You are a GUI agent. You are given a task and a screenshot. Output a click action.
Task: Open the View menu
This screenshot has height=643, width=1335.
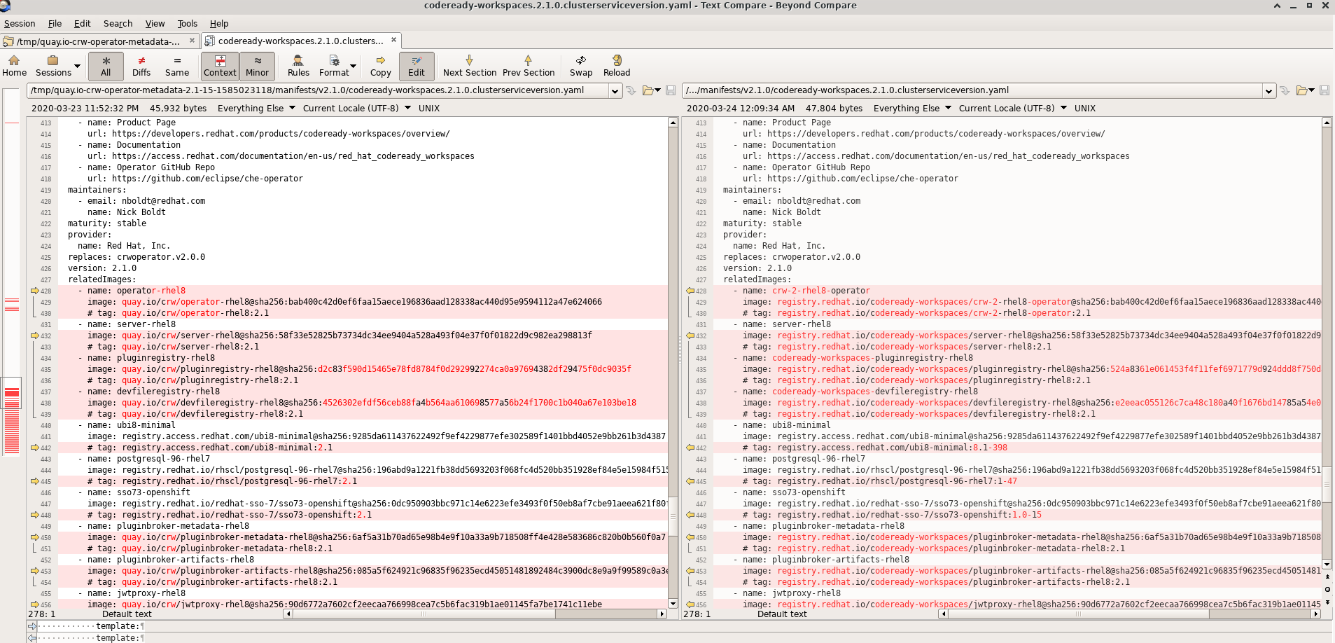pos(155,24)
